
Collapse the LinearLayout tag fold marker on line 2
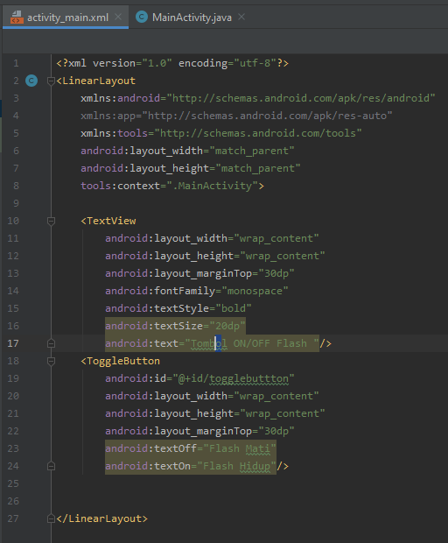point(51,81)
